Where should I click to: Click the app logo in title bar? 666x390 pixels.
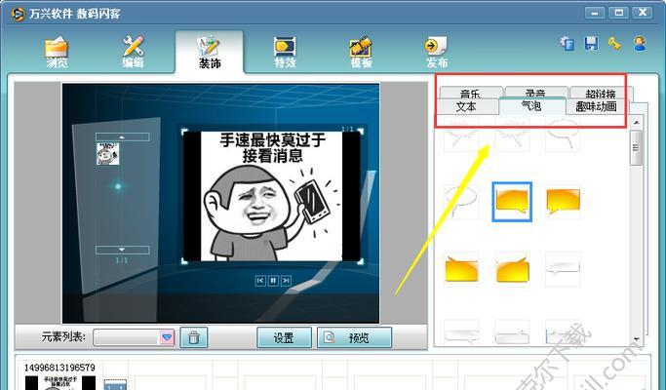click(x=18, y=14)
